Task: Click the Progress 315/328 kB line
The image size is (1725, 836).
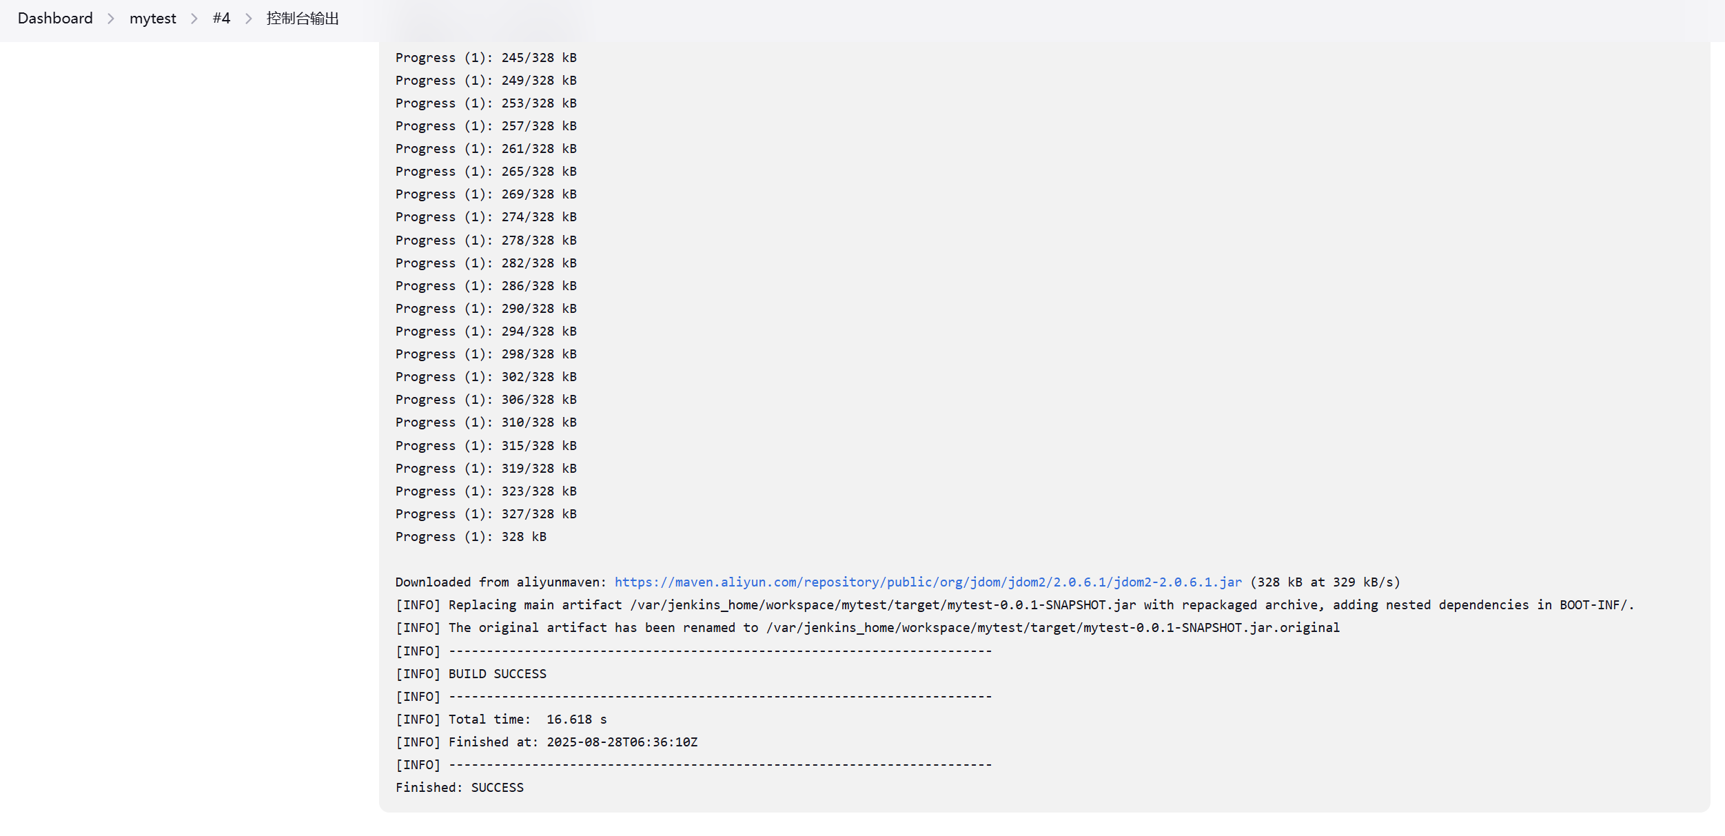Action: (486, 446)
